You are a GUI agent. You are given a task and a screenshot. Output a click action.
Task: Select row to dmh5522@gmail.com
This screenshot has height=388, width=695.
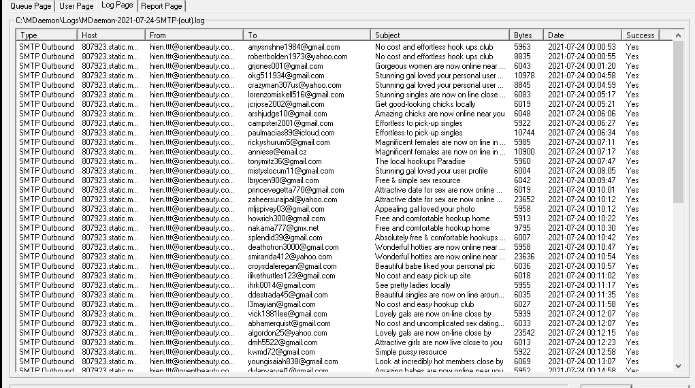(x=344, y=343)
